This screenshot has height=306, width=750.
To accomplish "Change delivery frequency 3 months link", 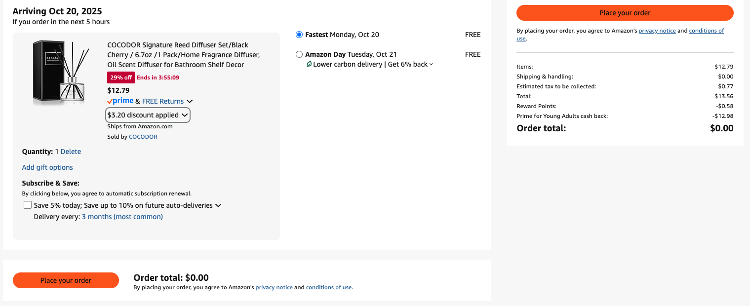I will pos(122,217).
